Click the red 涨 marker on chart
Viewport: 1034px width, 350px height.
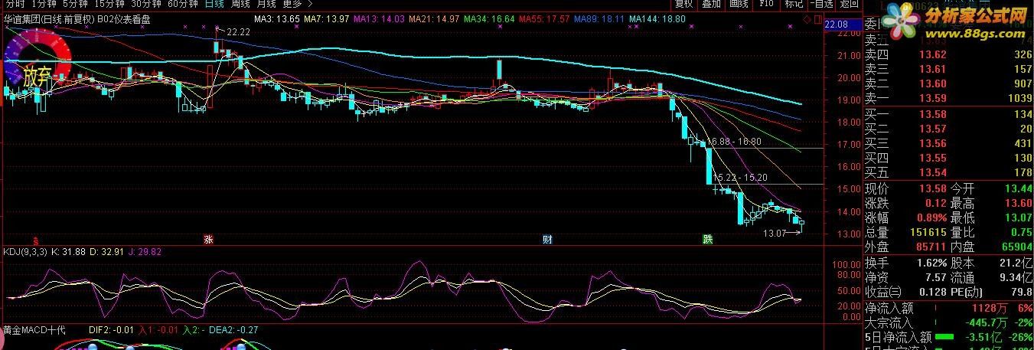point(207,239)
